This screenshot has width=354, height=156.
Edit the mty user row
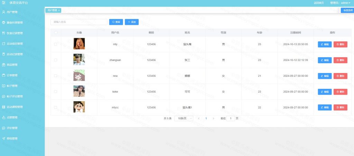[x=325, y=44]
